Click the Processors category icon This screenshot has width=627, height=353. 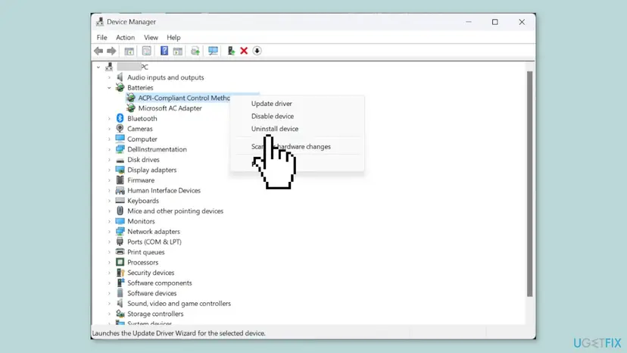tap(120, 262)
